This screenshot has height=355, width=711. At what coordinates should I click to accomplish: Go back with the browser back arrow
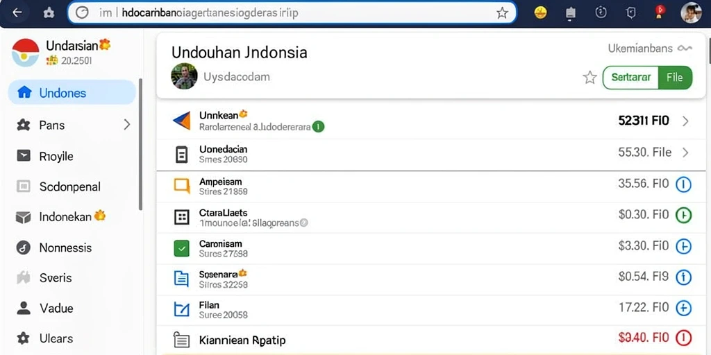click(x=17, y=12)
